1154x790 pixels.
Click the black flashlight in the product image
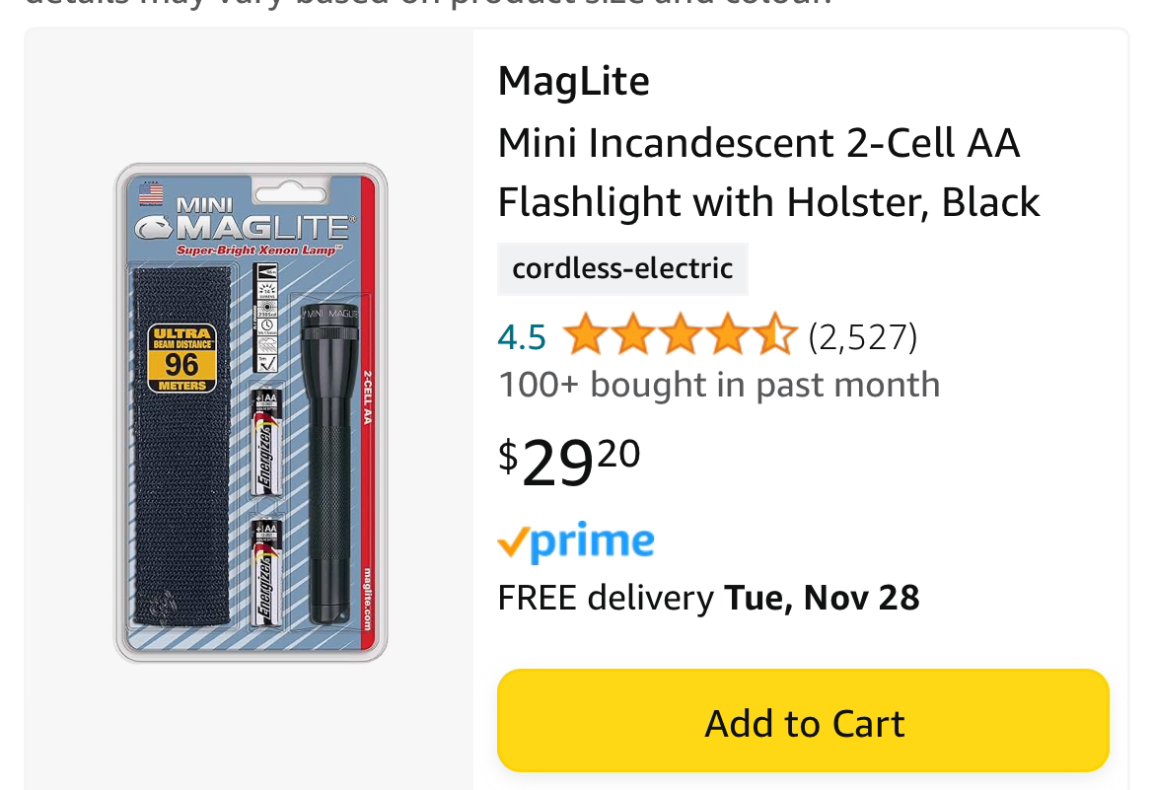coord(329,464)
